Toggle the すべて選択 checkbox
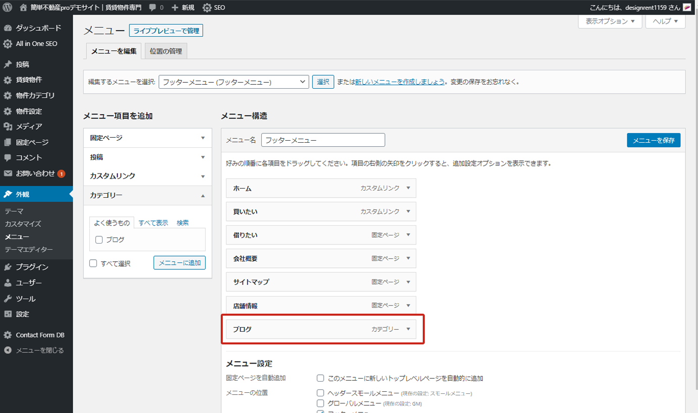This screenshot has width=698, height=413. click(x=93, y=263)
